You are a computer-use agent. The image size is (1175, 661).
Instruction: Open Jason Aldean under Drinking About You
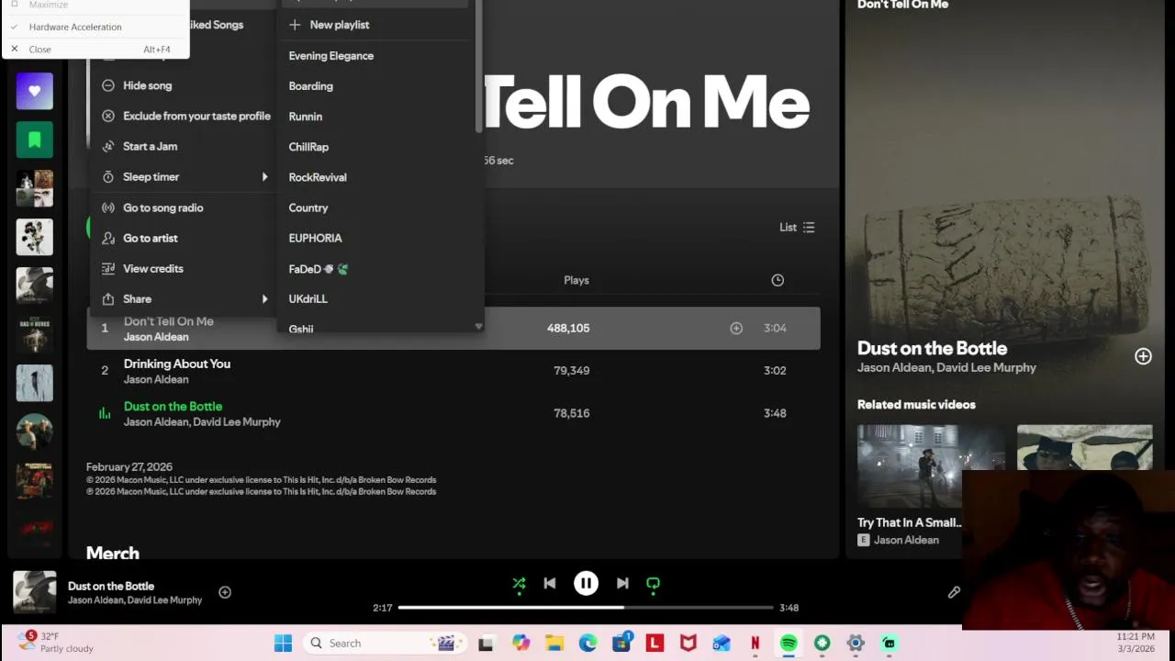click(x=156, y=379)
